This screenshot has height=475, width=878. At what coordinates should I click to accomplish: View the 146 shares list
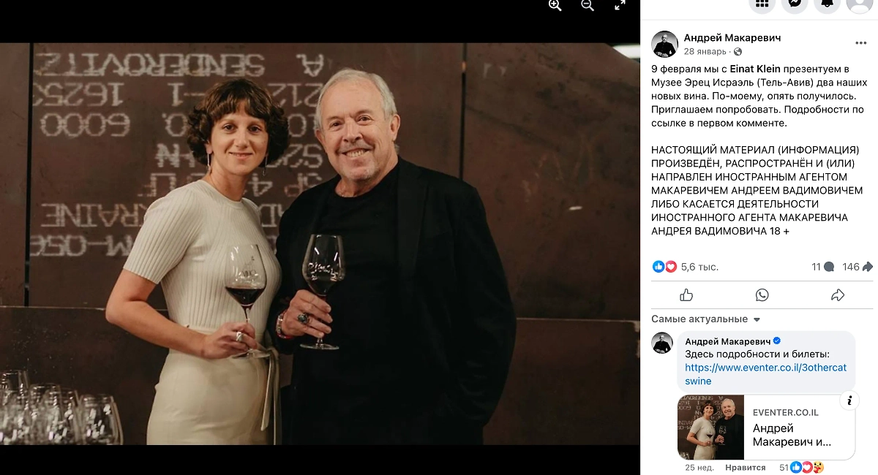coord(857,267)
